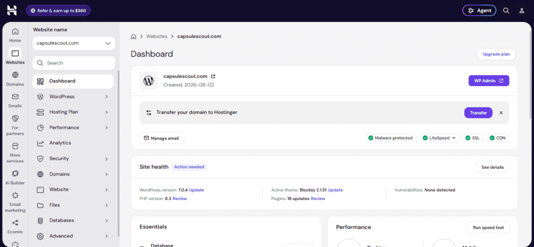This screenshot has height=247, width=534.
Task: Click Update next to Blocksy theme
Action: point(335,190)
